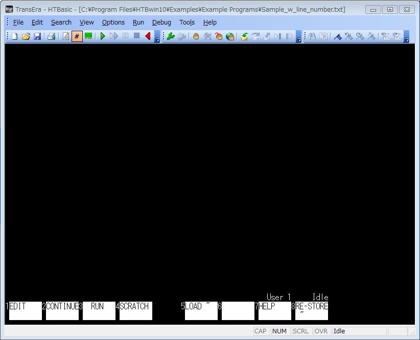The height and width of the screenshot is (340, 420).
Task: Click the green arrow step into icon
Action: 244,36
